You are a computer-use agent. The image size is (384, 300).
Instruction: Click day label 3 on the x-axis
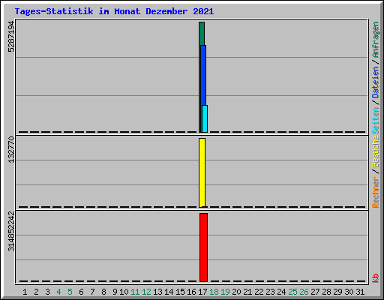(47, 292)
